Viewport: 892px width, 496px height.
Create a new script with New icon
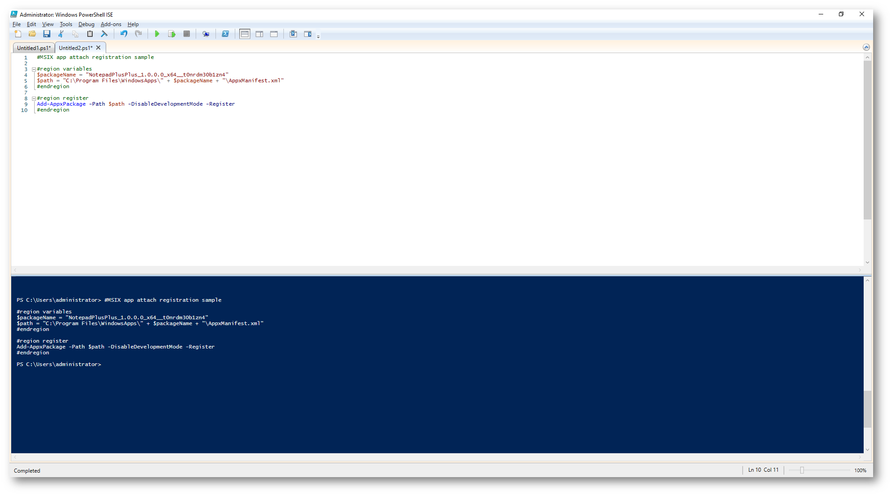[18, 34]
